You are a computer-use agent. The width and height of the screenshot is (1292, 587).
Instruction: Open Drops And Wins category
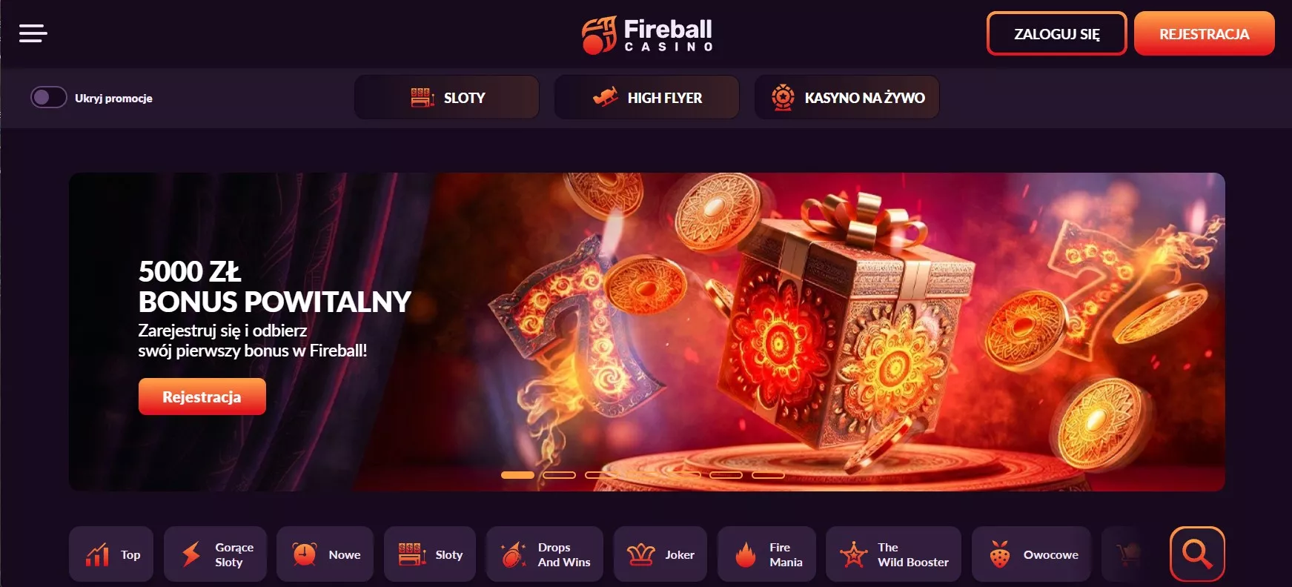pos(545,554)
